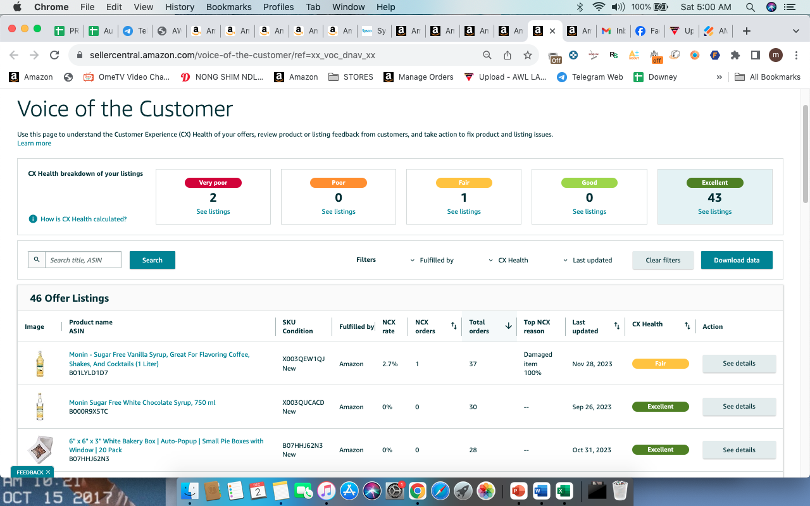
Task: Open the File menu
Action: pyautogui.click(x=87, y=7)
